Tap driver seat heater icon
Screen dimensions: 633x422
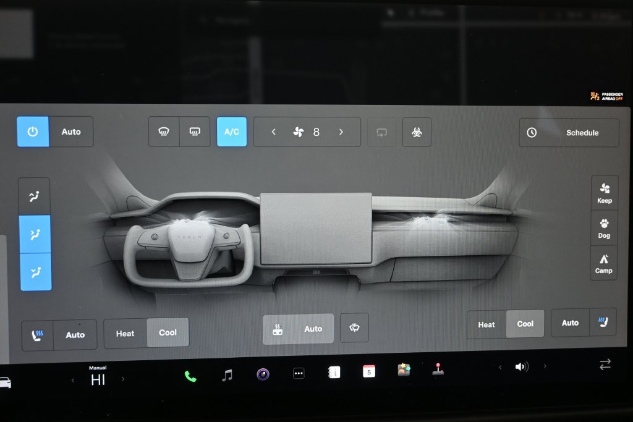pyautogui.click(x=38, y=335)
